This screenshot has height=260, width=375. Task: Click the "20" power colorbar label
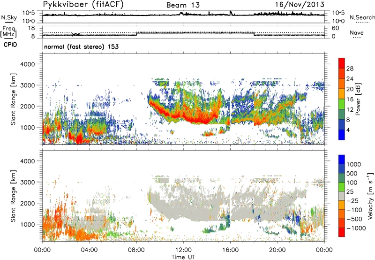[350, 89]
